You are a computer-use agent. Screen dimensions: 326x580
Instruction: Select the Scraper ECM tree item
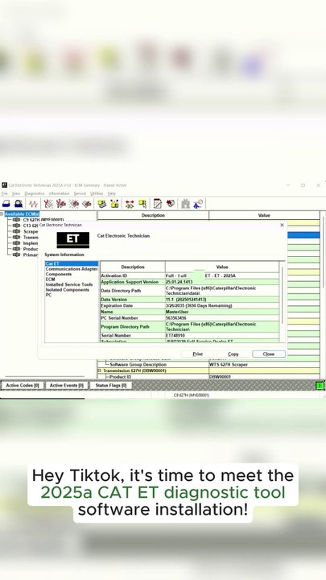31,231
